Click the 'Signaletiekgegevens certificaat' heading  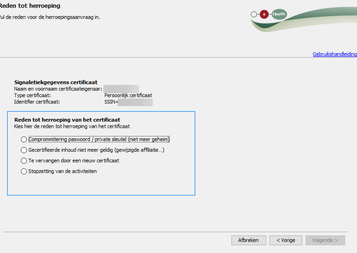point(56,82)
